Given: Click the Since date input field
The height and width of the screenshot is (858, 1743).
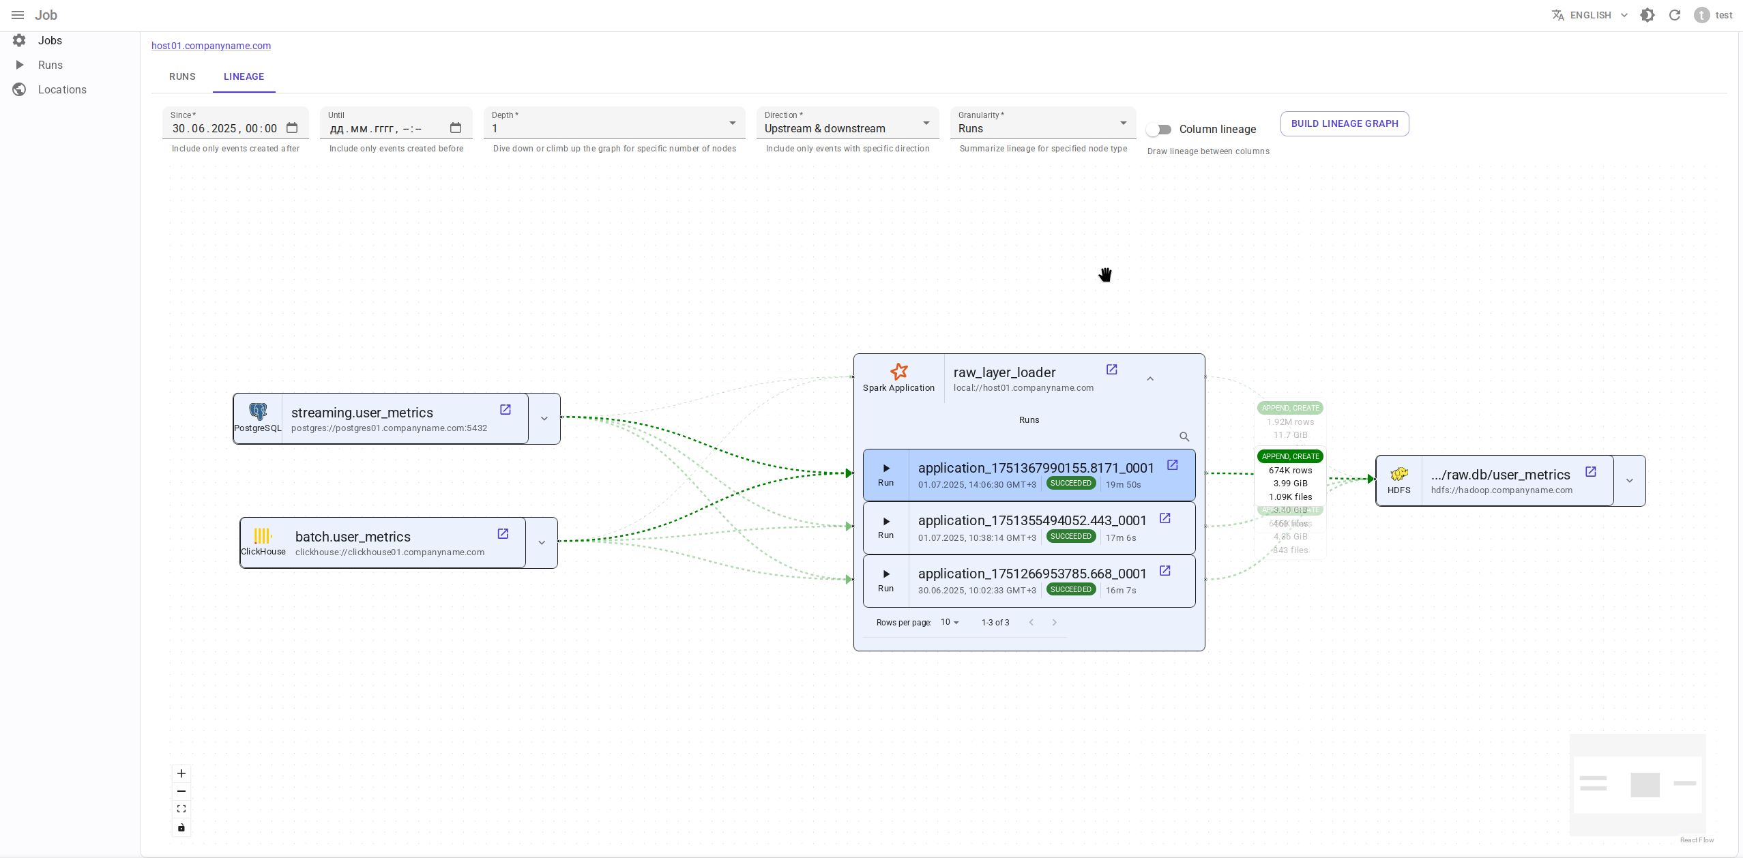Looking at the screenshot, I should coord(225,128).
